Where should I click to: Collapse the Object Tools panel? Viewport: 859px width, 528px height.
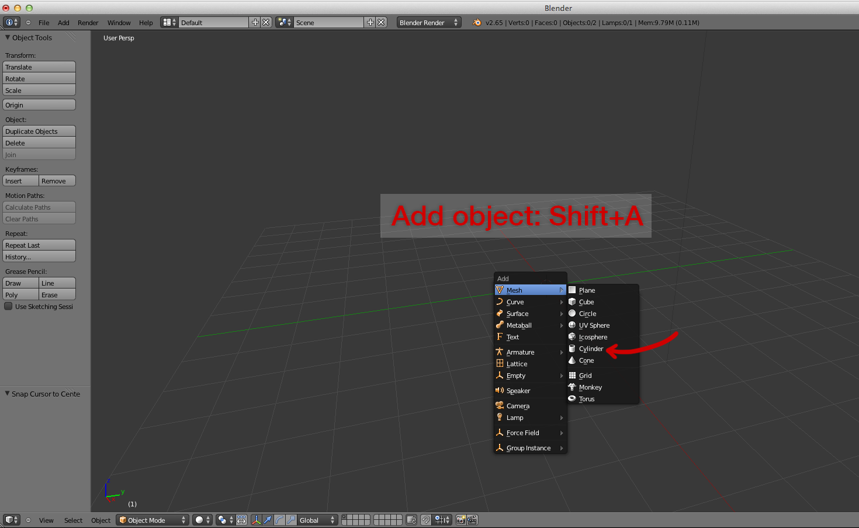[8, 37]
